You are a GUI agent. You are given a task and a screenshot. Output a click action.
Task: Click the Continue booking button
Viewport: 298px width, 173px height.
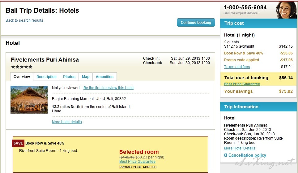click(196, 23)
